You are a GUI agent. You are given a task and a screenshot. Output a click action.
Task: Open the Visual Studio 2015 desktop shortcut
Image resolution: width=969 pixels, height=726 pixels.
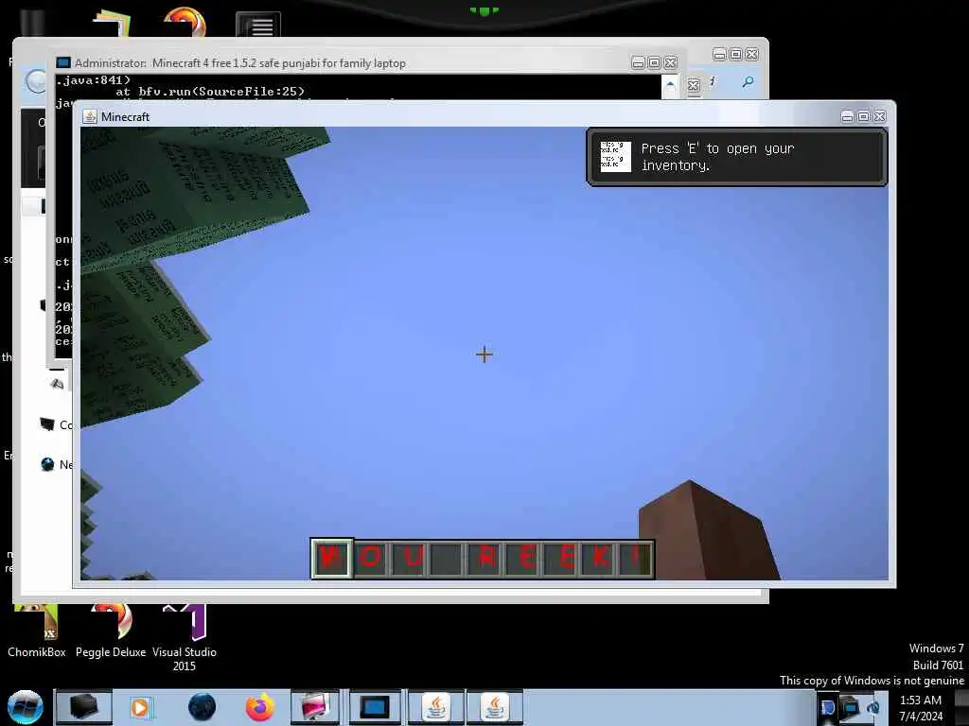185,639
